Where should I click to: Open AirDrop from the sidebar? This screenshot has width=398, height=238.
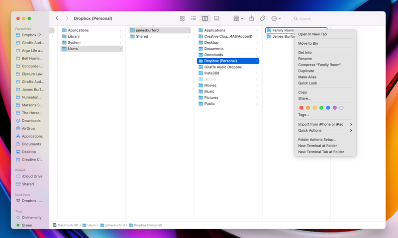(28, 128)
